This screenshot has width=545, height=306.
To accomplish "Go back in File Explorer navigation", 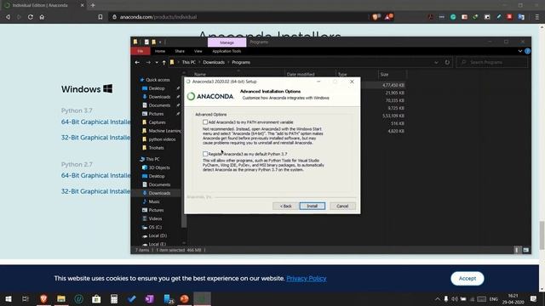I will coord(137,62).
